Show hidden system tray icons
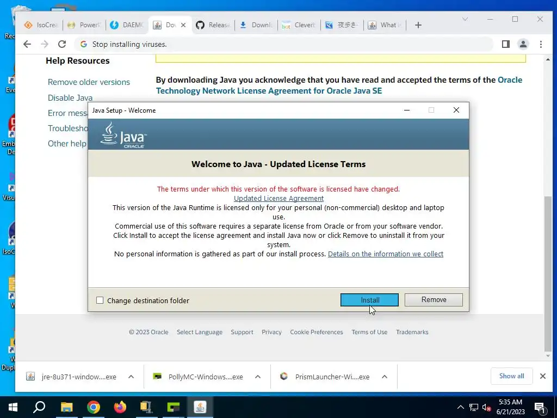This screenshot has height=418, width=557. (x=460, y=407)
